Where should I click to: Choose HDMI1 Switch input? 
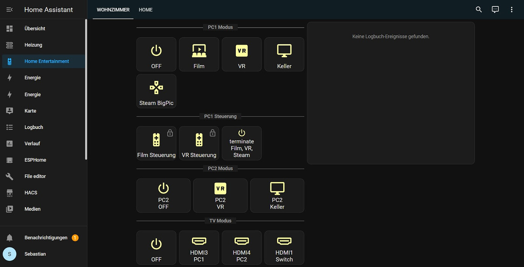tap(284, 247)
